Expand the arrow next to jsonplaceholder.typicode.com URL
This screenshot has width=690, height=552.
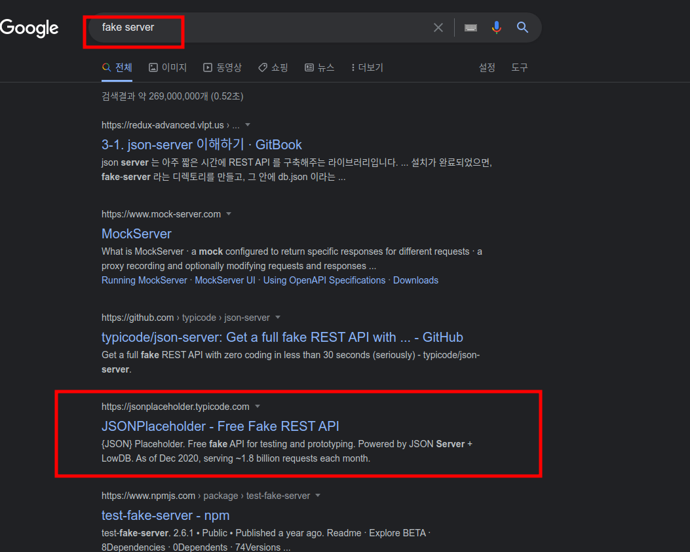(x=258, y=407)
